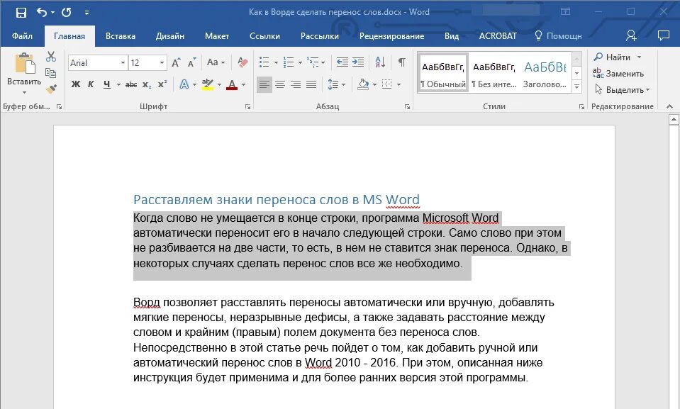Go to the Рассылки tab

tap(320, 36)
